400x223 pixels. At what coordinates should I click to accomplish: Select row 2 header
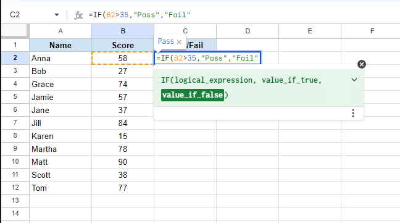15,58
